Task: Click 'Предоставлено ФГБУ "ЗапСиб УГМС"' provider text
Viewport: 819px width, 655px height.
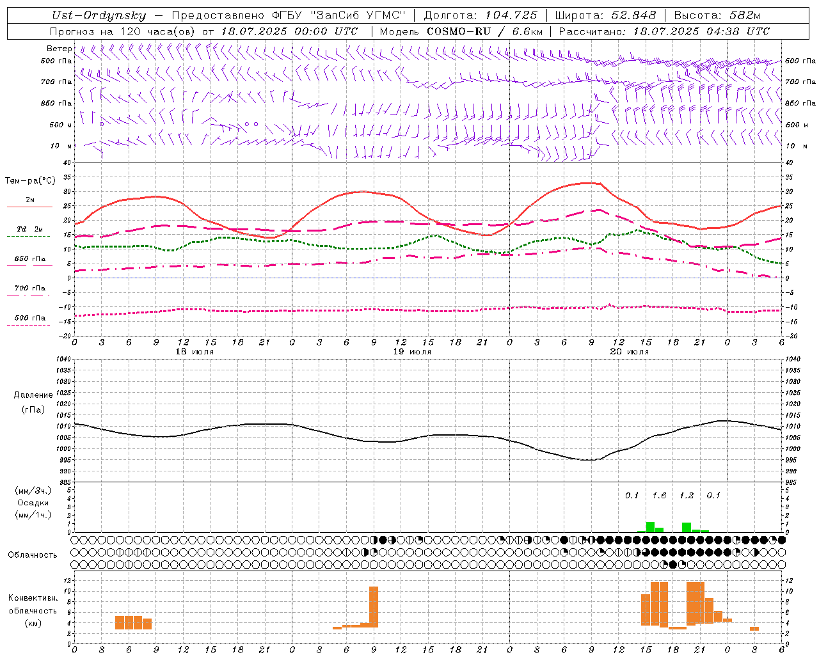Action: click(x=289, y=16)
